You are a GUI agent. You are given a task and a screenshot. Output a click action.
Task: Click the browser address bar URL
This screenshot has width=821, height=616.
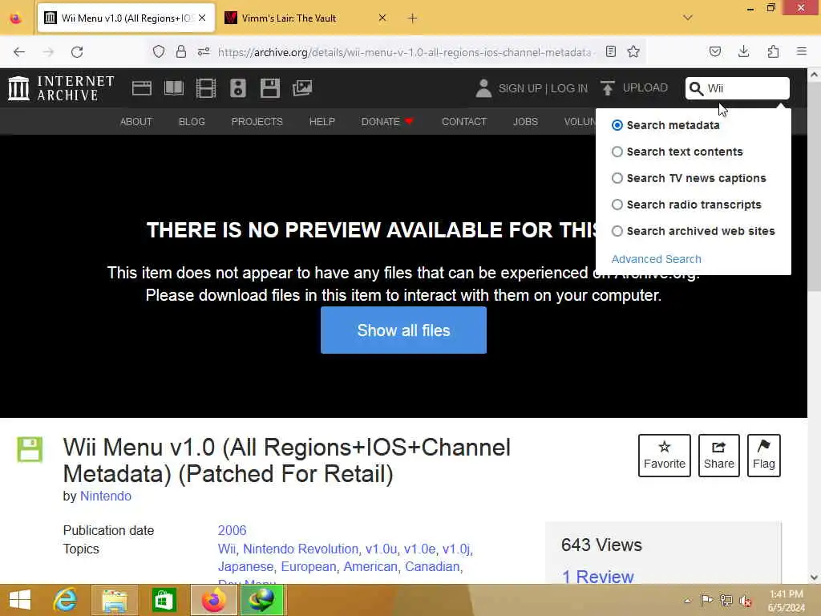[404, 52]
